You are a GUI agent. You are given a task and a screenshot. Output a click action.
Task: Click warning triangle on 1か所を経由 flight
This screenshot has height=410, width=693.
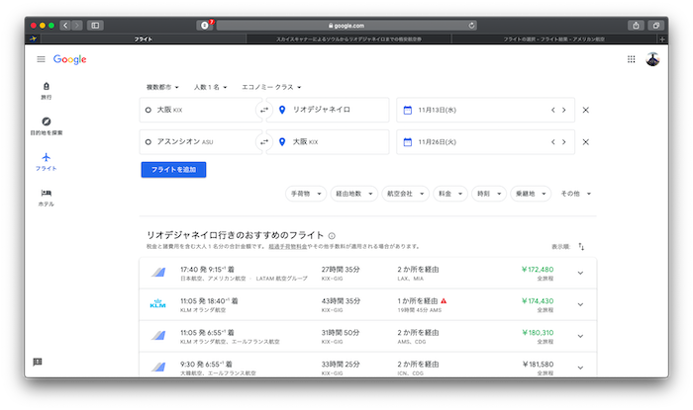tap(444, 300)
